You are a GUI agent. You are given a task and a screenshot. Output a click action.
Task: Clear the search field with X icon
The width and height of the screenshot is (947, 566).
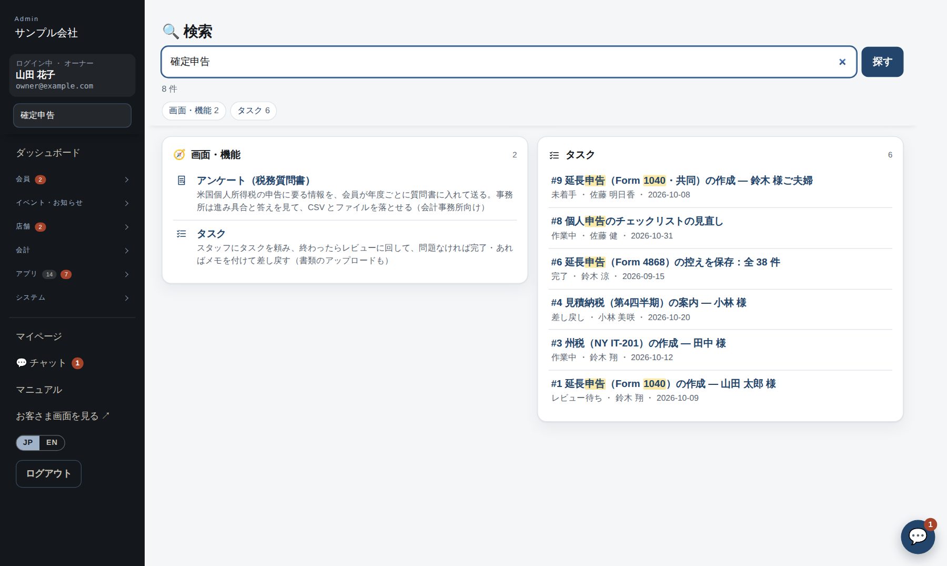pyautogui.click(x=842, y=62)
